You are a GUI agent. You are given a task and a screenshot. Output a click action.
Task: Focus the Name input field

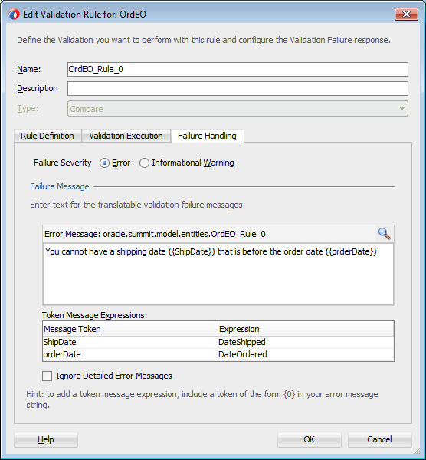click(x=238, y=69)
